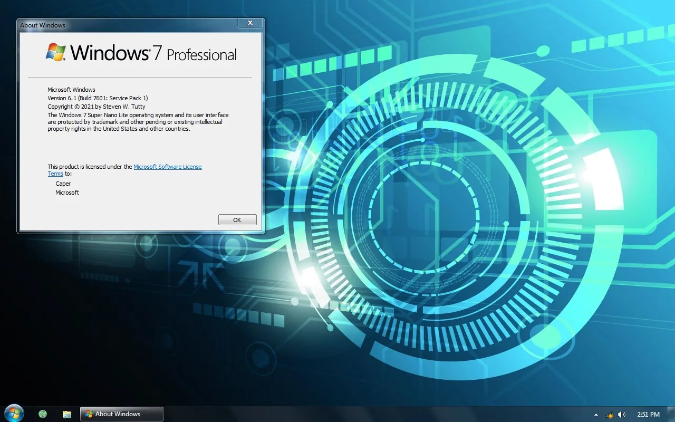Close the About Windows dialog
The image size is (675, 422).
click(250, 23)
